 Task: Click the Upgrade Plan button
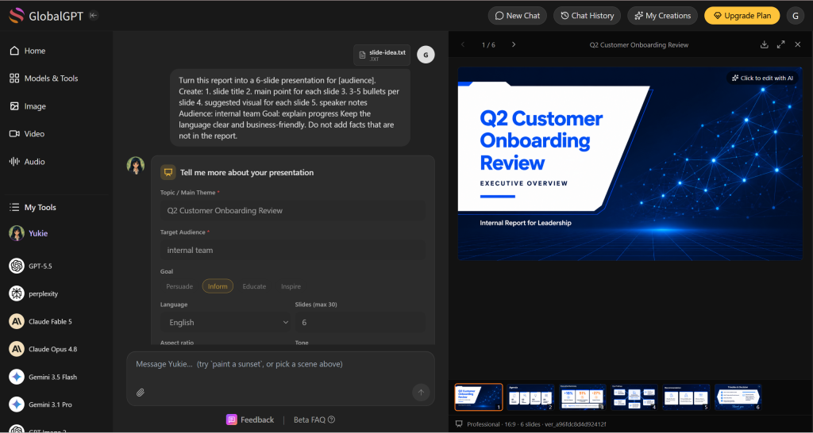tap(742, 16)
